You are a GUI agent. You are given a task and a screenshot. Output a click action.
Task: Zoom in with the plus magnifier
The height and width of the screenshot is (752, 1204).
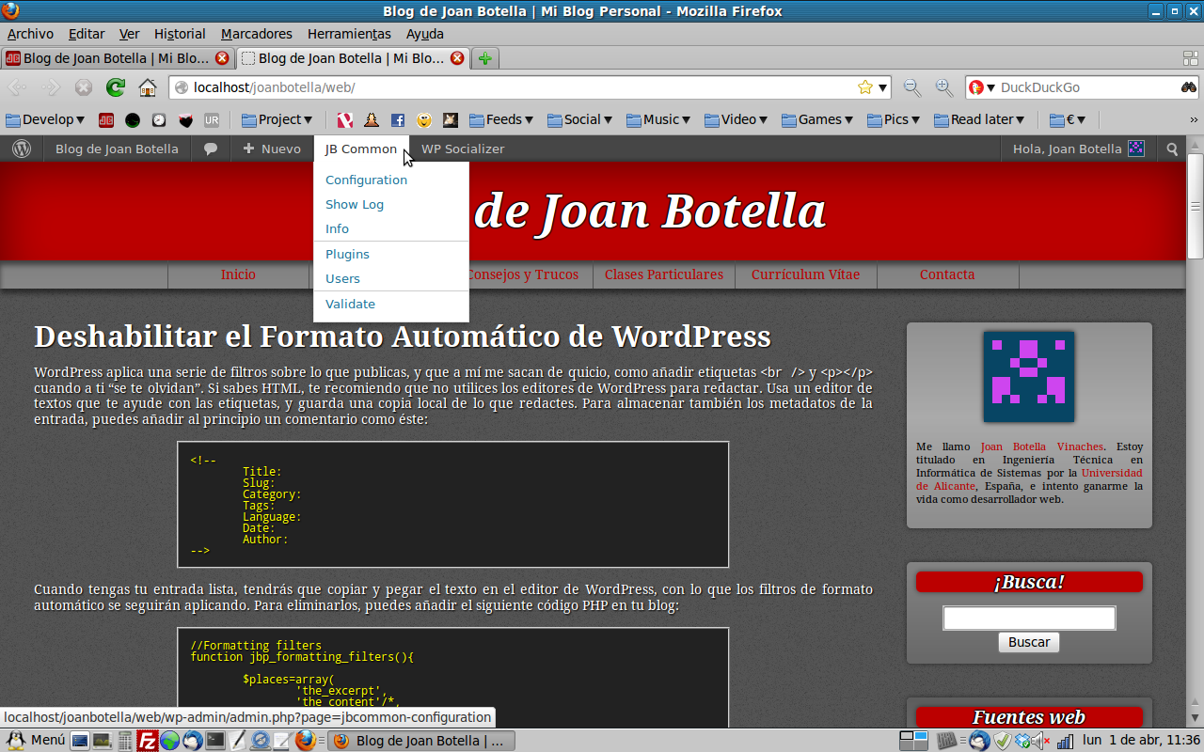944,87
